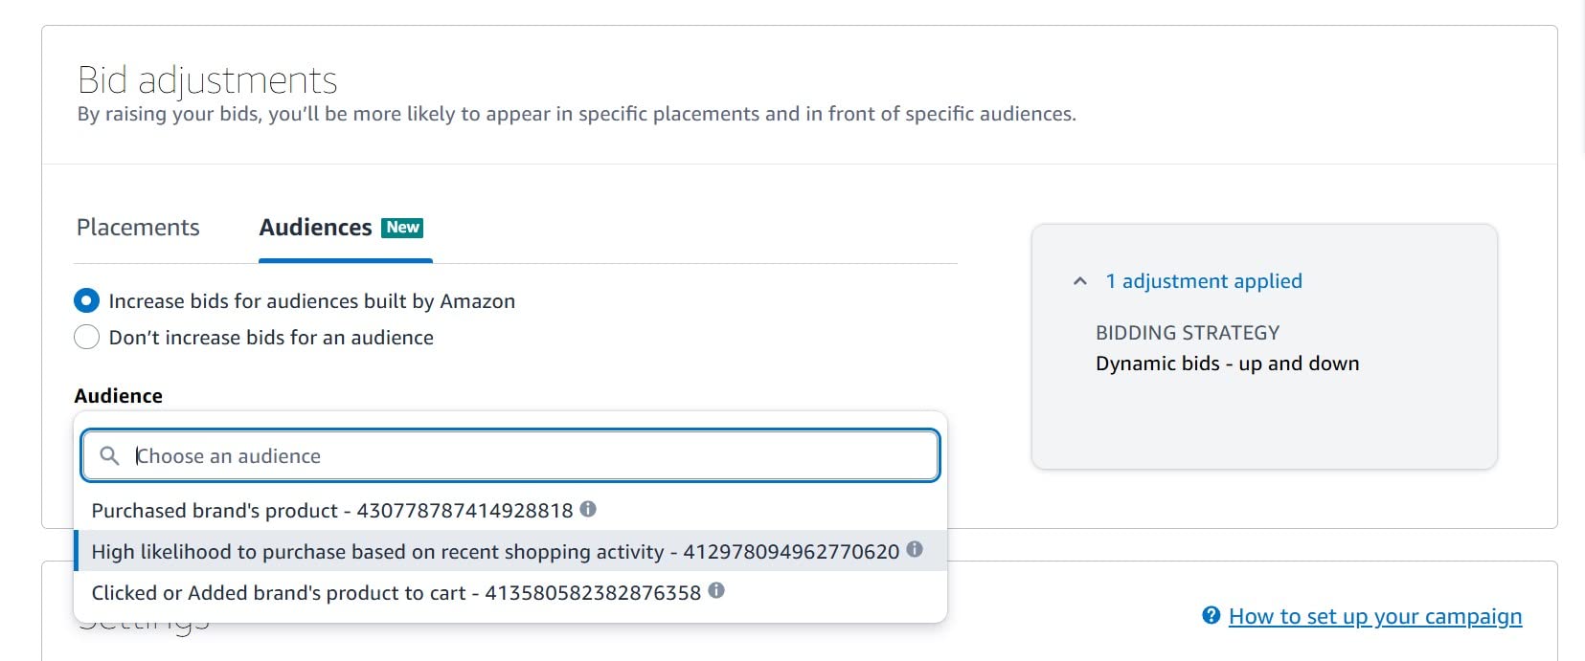This screenshot has height=661, width=1585.
Task: Select Increase bids for audiences built by Amazon
Action: (x=87, y=301)
